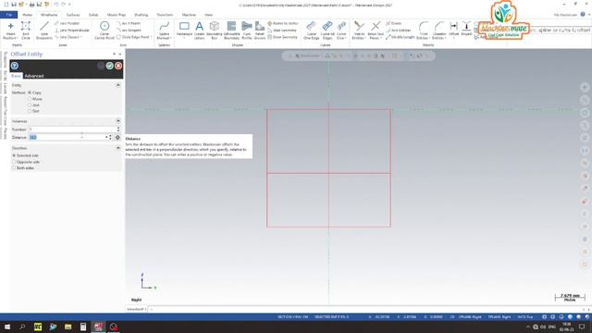Collapse the Entity section
The height and width of the screenshot is (333, 592).
[x=118, y=85]
